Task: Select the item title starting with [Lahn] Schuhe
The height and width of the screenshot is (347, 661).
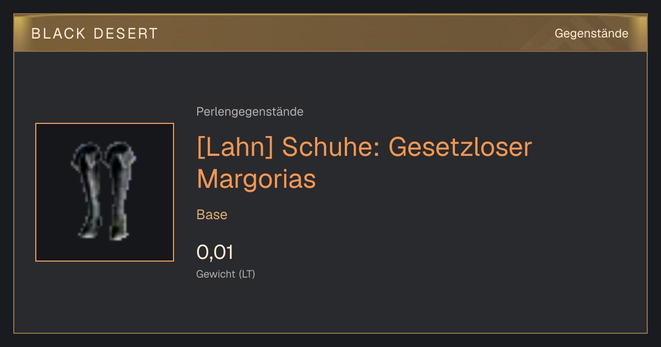Action: [x=364, y=163]
